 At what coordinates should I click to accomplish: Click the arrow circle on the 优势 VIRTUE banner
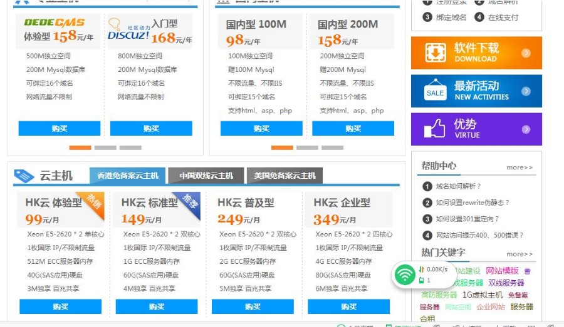(x=526, y=129)
